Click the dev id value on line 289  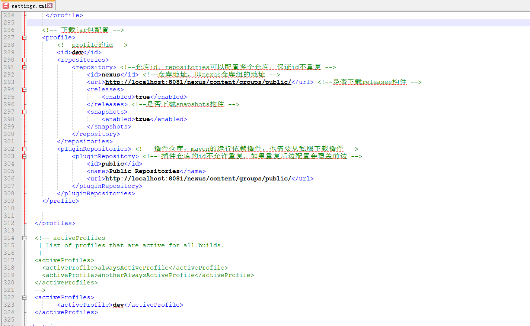tap(77, 52)
